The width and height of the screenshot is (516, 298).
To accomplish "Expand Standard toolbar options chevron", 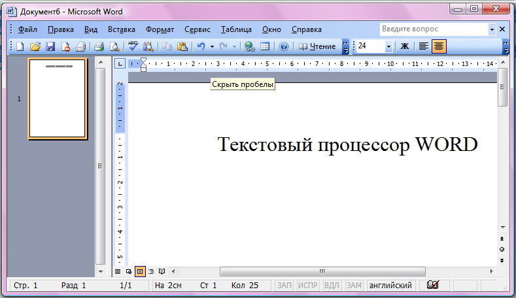I will tap(345, 46).
